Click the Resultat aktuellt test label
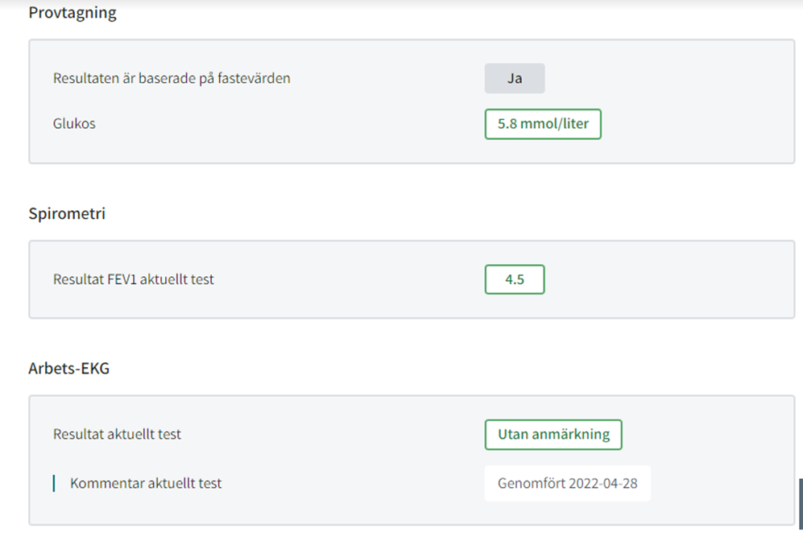Viewport: 803px width, 557px height. pyautogui.click(x=118, y=435)
